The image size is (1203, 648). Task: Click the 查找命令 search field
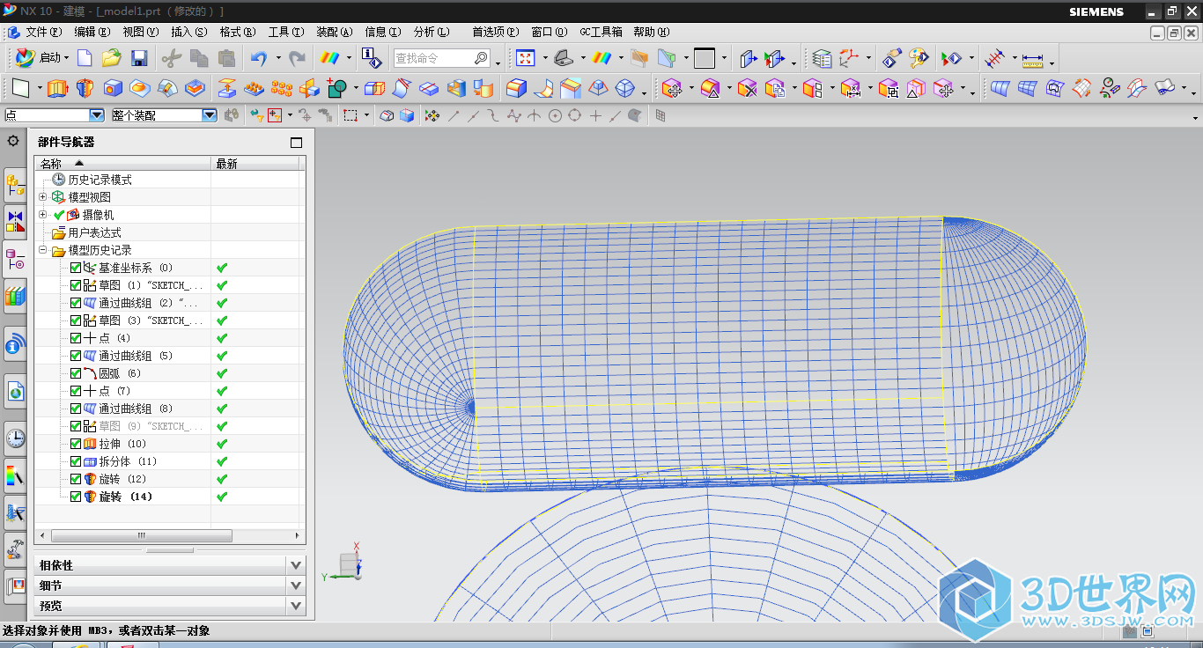point(441,58)
